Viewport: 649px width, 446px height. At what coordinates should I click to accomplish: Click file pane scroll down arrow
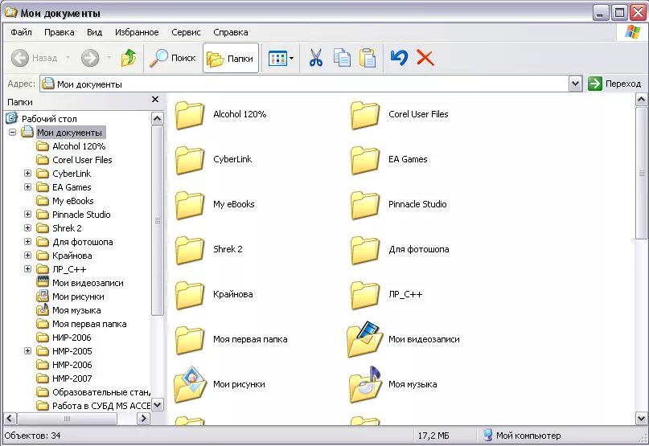click(641, 419)
